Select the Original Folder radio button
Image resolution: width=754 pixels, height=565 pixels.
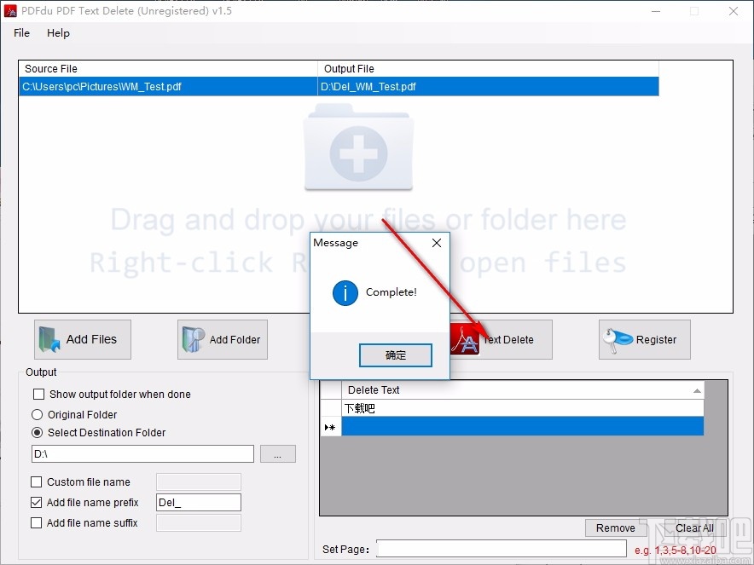click(x=37, y=412)
